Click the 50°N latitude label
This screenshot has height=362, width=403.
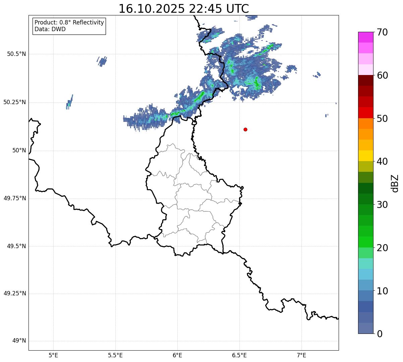coord(19,150)
